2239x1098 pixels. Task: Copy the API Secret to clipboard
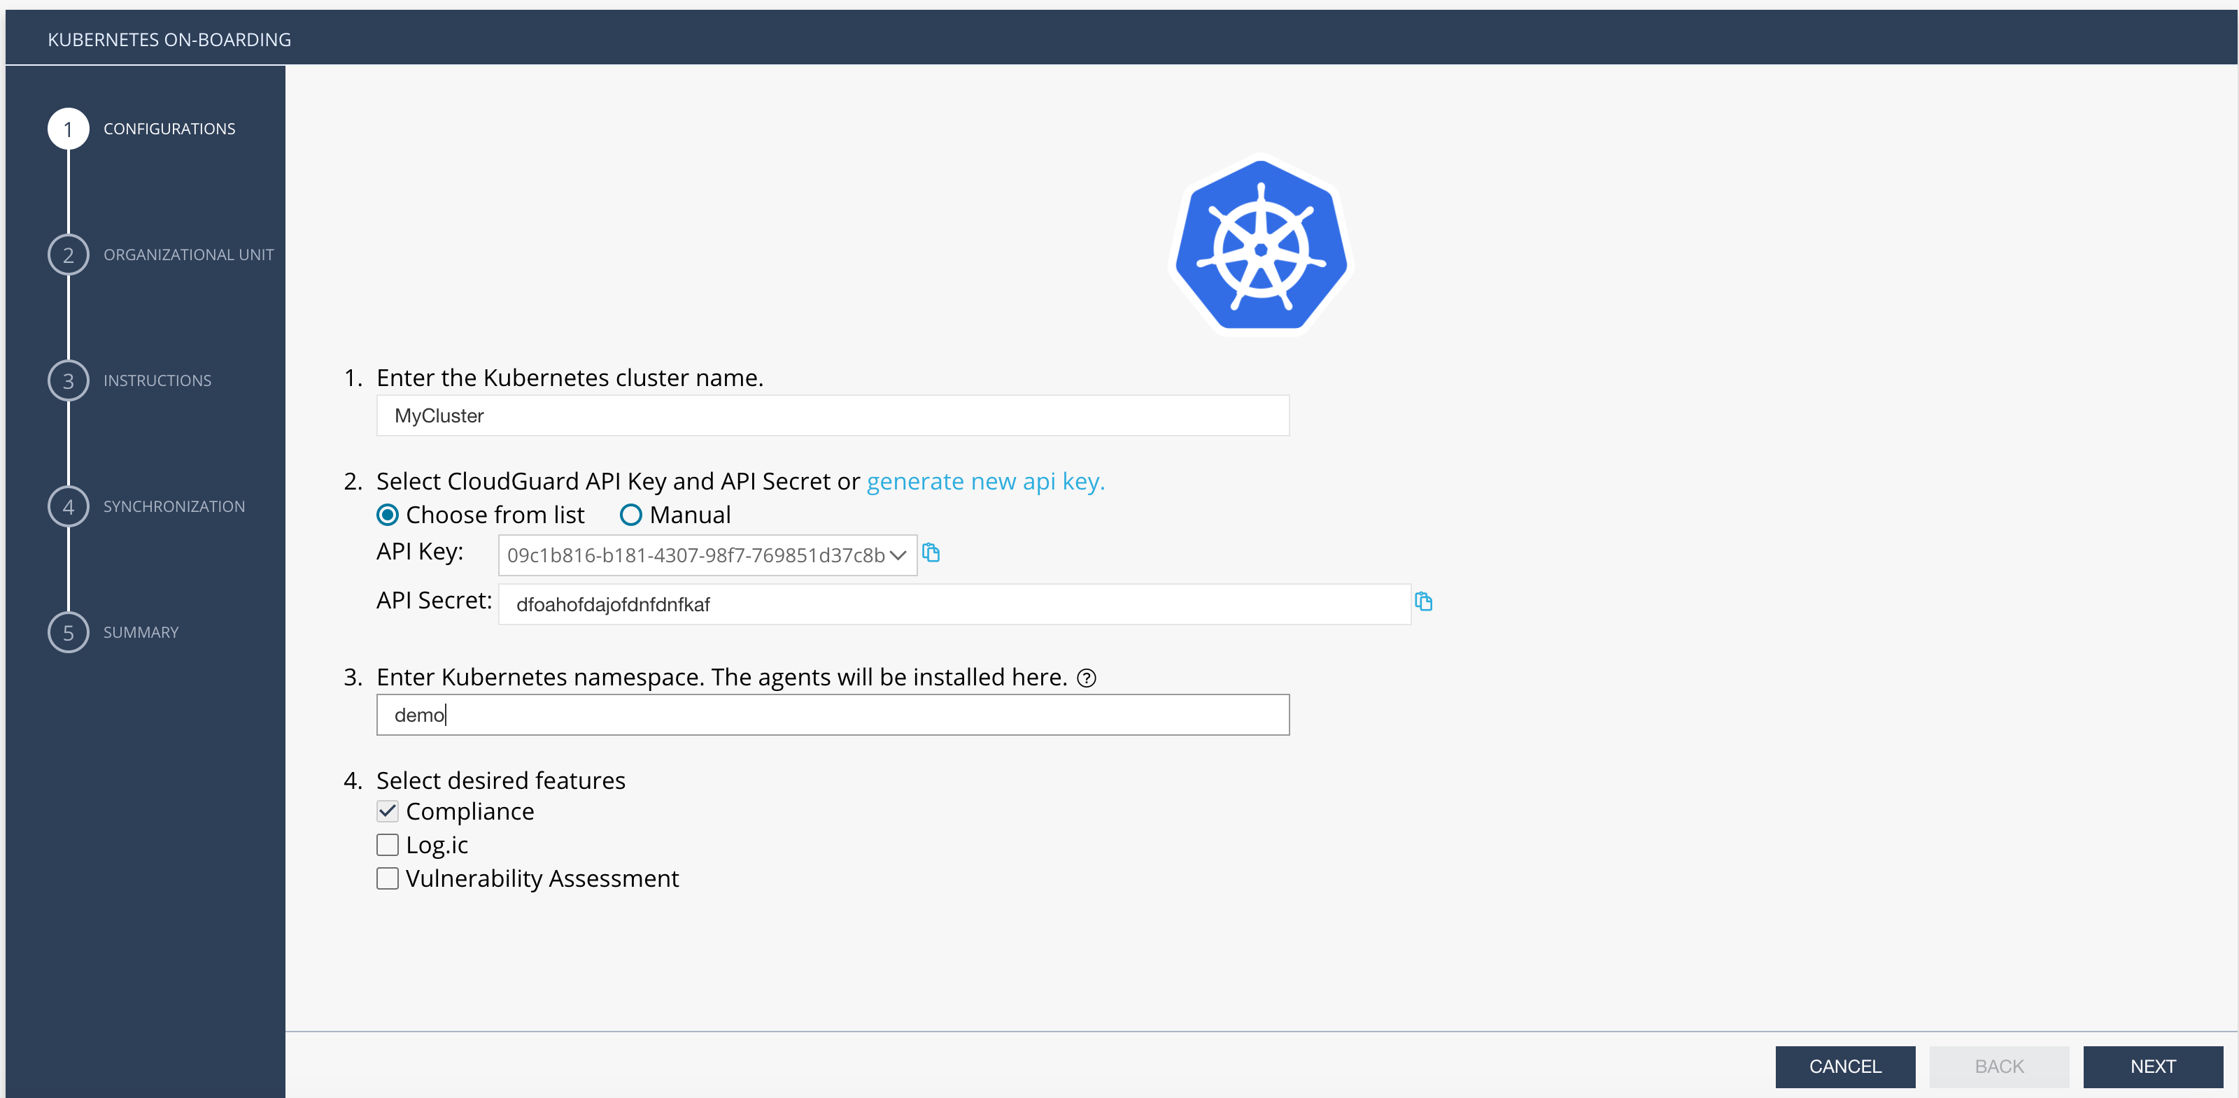(1423, 601)
